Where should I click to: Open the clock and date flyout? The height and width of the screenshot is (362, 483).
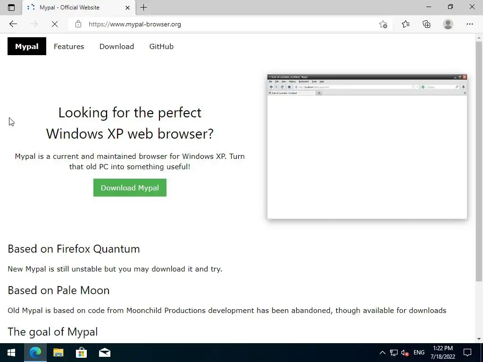pos(442,353)
